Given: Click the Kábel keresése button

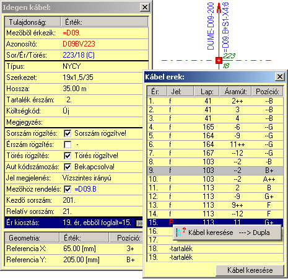Looking at the screenshot, I should coord(250,270).
